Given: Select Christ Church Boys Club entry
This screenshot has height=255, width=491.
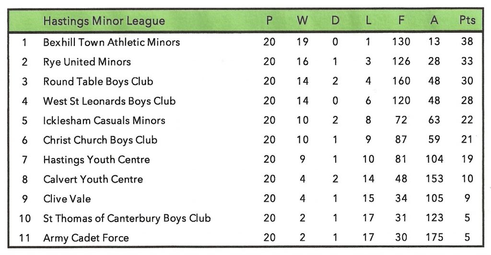Looking at the screenshot, I should pos(100,140).
